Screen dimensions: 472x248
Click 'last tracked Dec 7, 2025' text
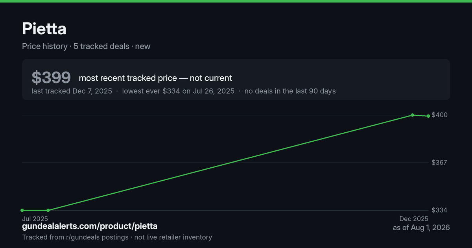pos(72,91)
